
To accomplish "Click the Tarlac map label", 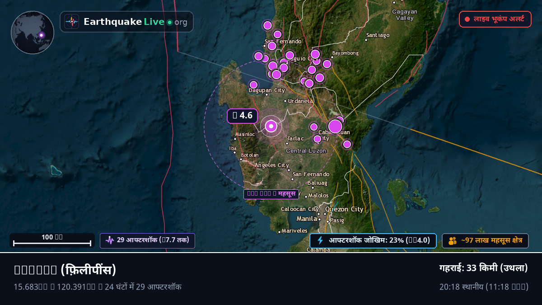I will pos(295,139).
